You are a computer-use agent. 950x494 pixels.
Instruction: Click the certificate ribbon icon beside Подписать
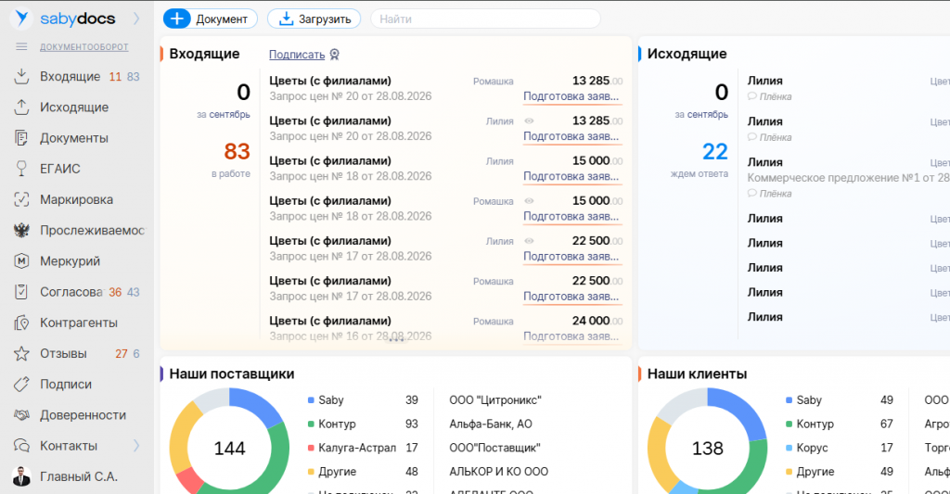click(334, 55)
